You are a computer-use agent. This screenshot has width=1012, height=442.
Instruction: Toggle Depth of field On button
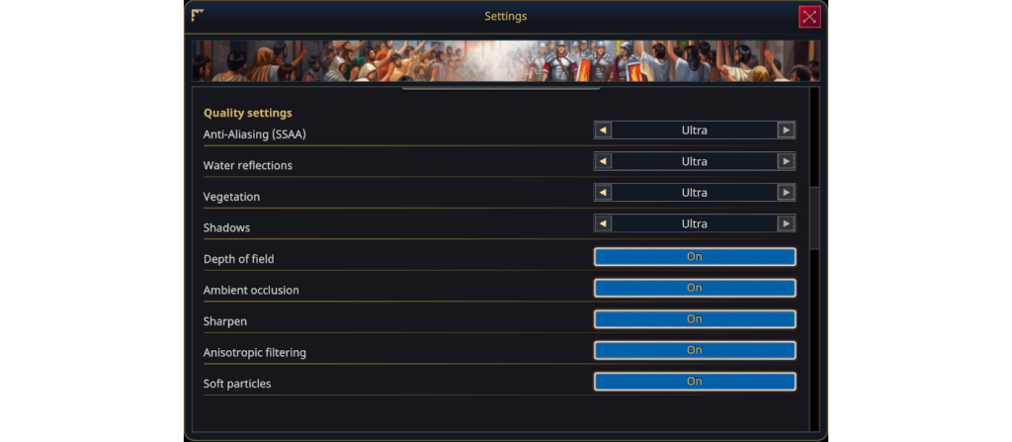click(694, 257)
